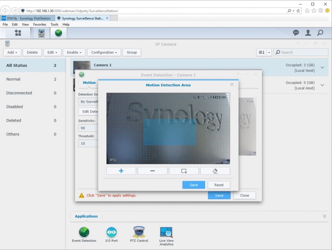Expand the Camera 1 row chevron

(x=322, y=68)
